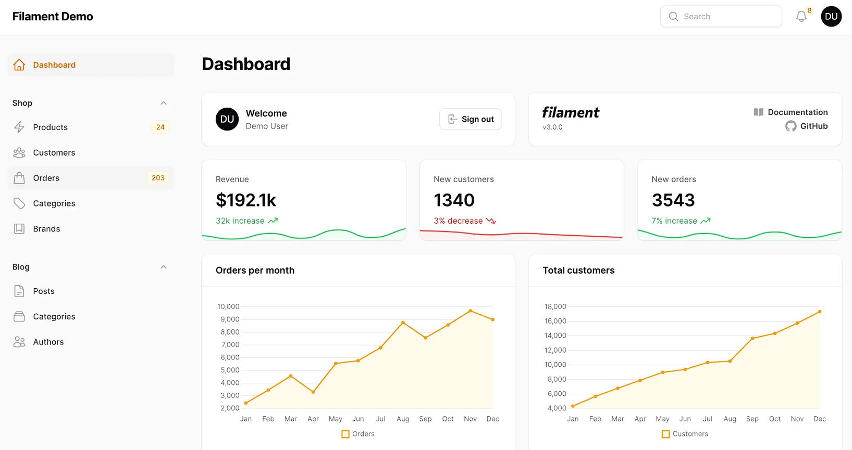This screenshot has height=450, width=852.
Task: Open the blog Categories sidebar item
Action: pos(54,317)
